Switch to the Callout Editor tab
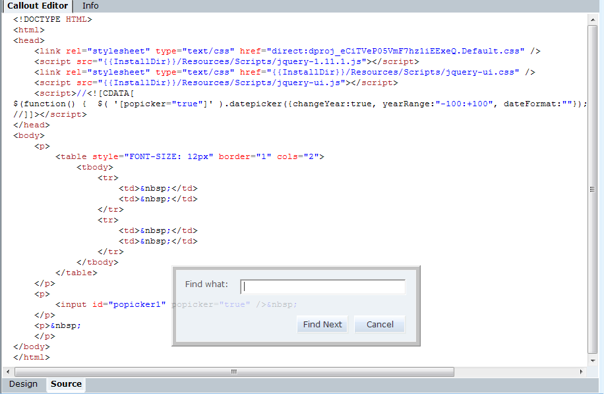Viewport: 604px width, 394px height. click(x=37, y=6)
